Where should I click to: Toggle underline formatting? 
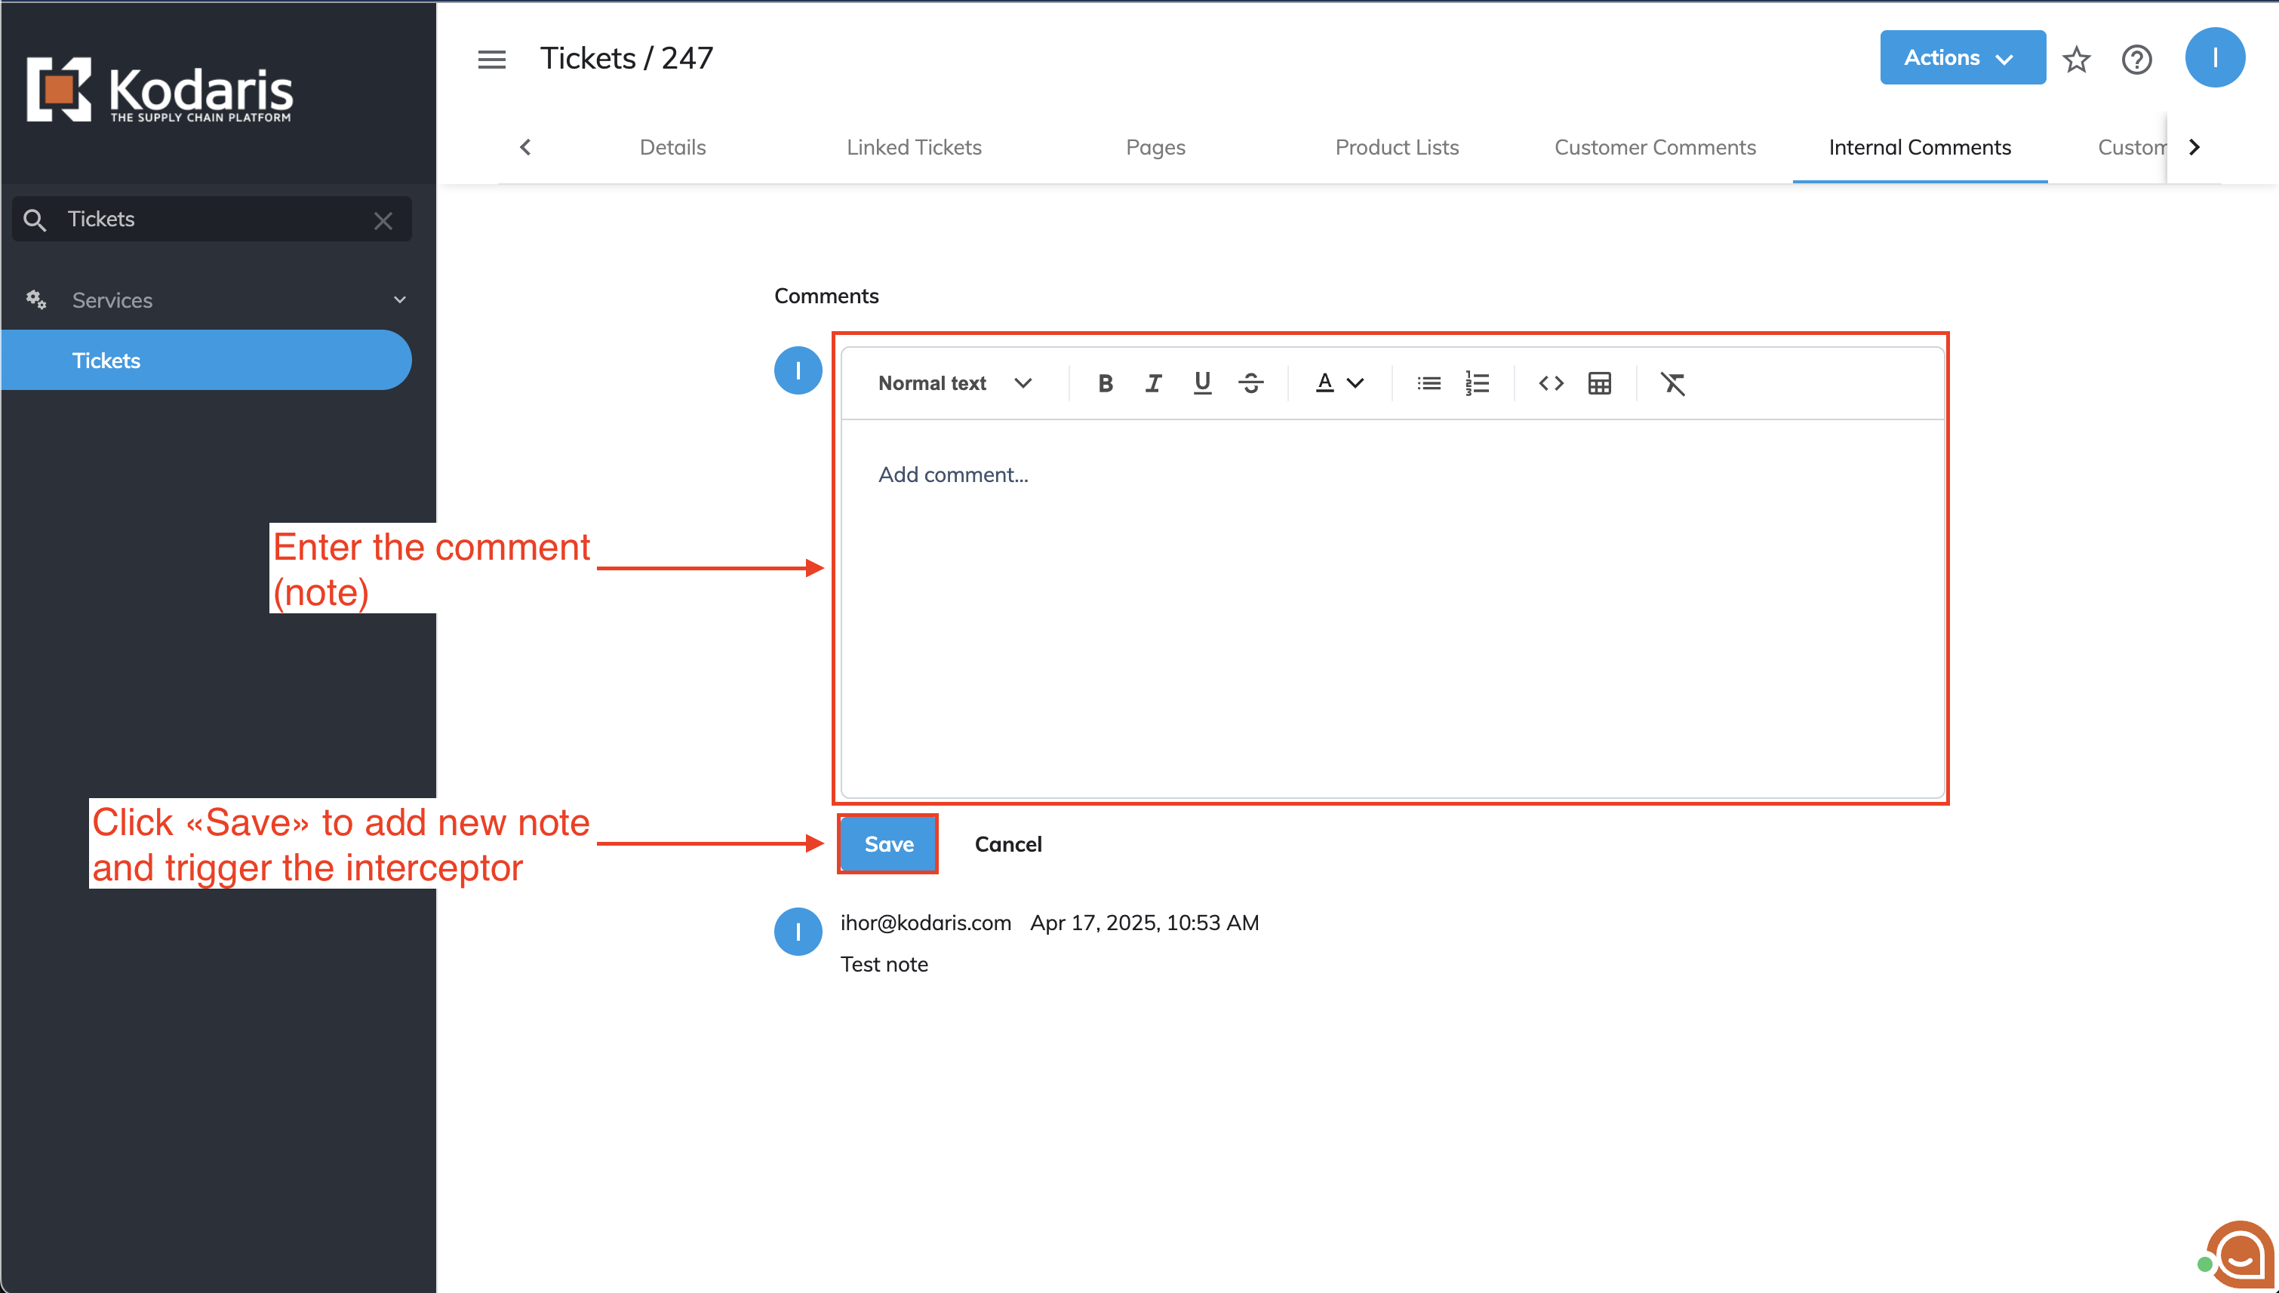pyautogui.click(x=1201, y=384)
